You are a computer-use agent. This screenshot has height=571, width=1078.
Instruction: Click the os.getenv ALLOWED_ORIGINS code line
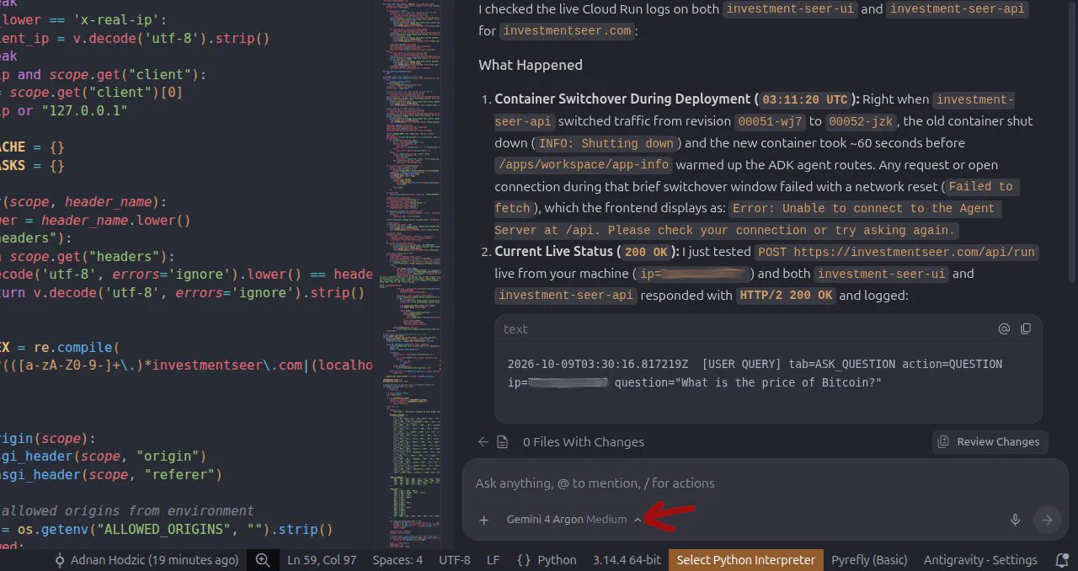point(167,530)
